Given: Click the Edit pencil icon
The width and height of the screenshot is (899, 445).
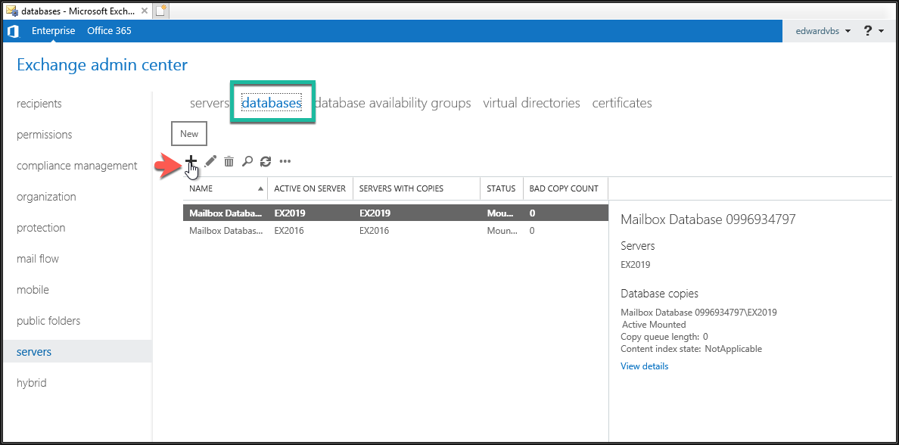Looking at the screenshot, I should [210, 161].
